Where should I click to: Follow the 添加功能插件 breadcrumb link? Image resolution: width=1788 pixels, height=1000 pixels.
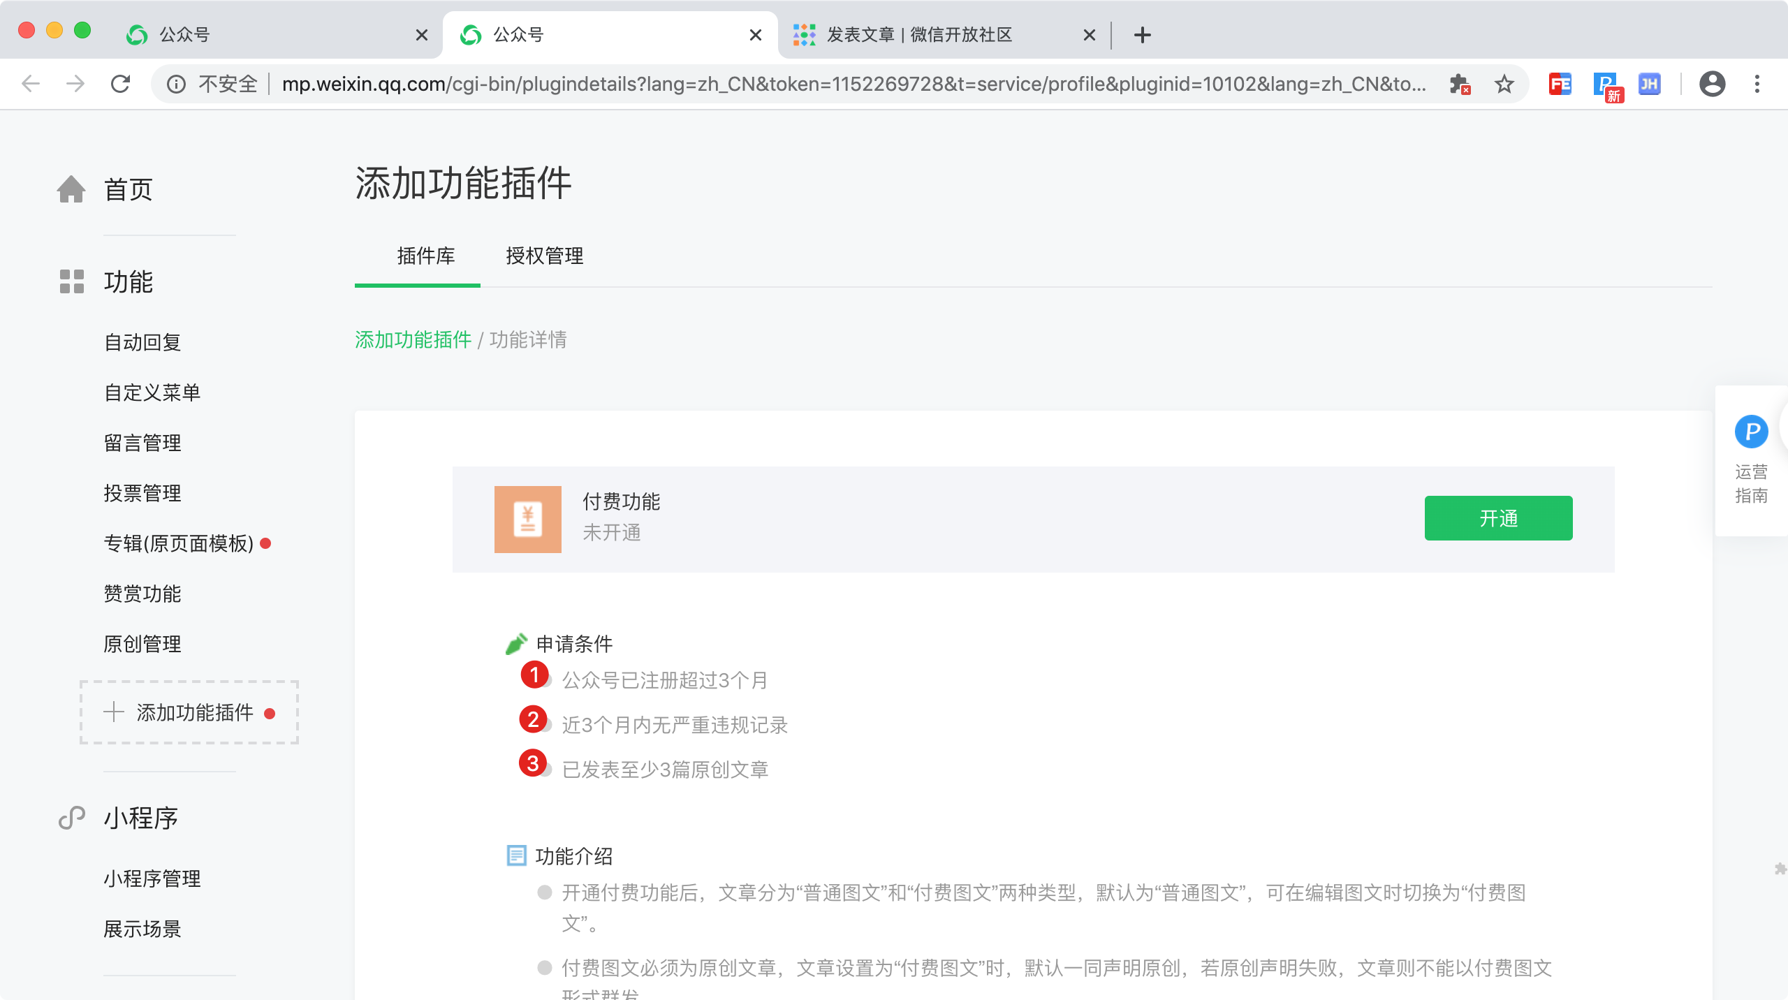[413, 340]
